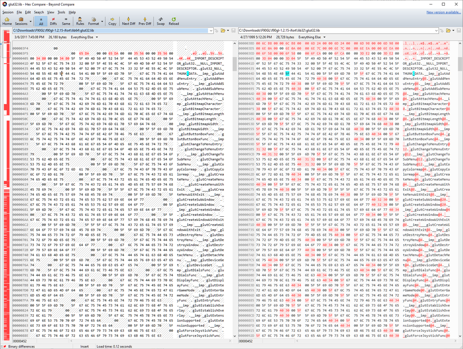Open the Tools menu
The width and height of the screenshot is (463, 349).
(61, 12)
